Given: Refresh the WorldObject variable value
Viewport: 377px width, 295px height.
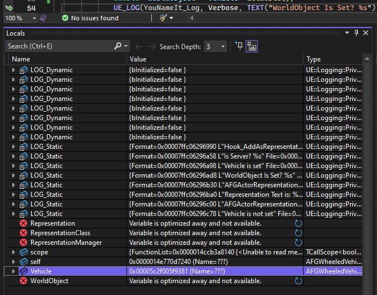Looking at the screenshot, I should click(x=298, y=281).
